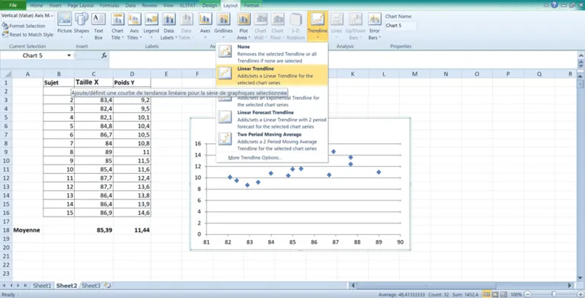Switch to the Sheet1 tab
585x298 pixels.
[x=42, y=286]
